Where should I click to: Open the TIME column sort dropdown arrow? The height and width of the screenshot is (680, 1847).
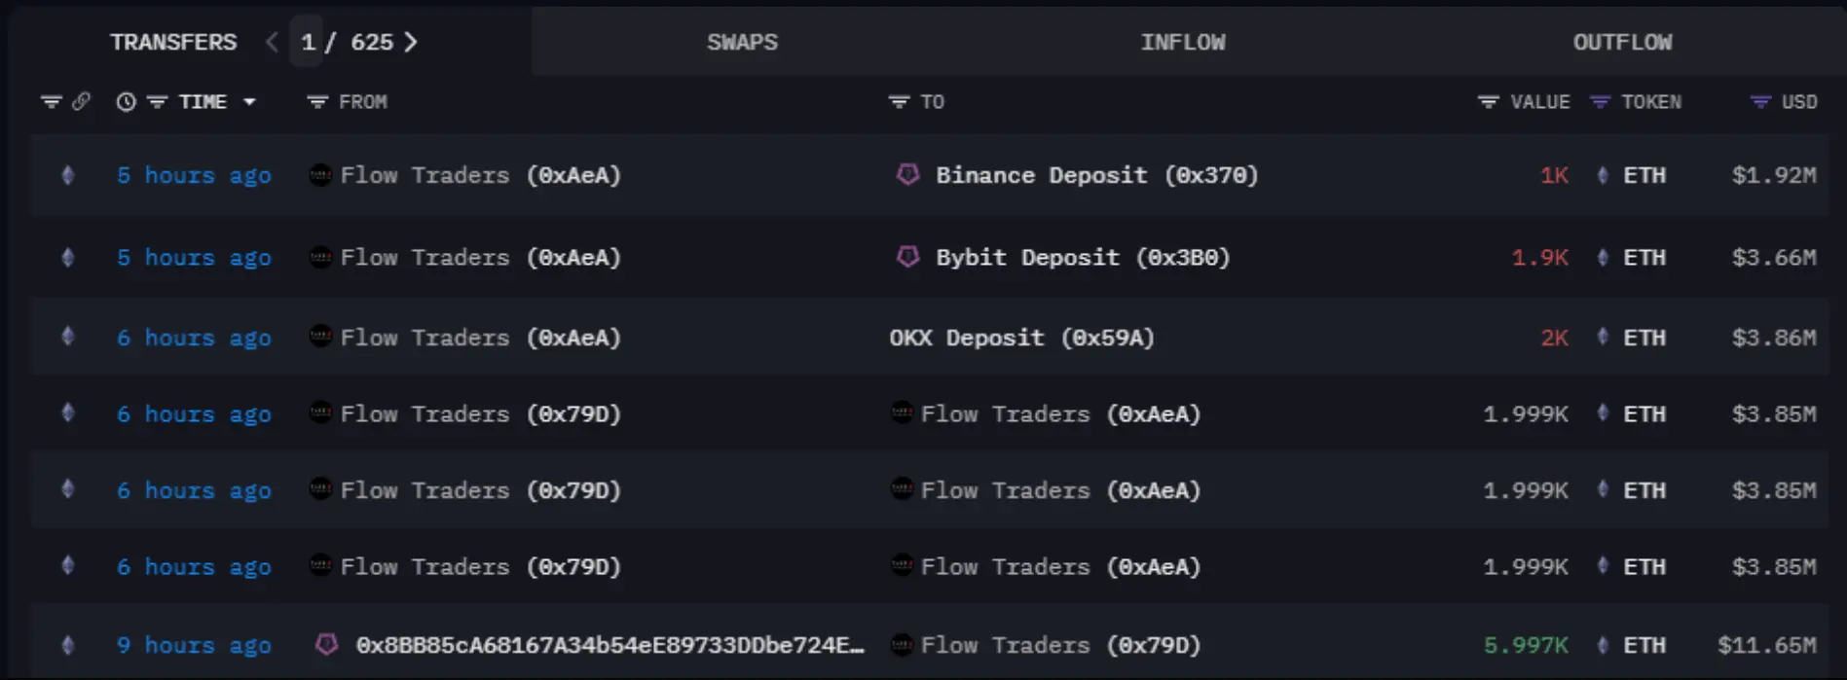click(x=251, y=101)
